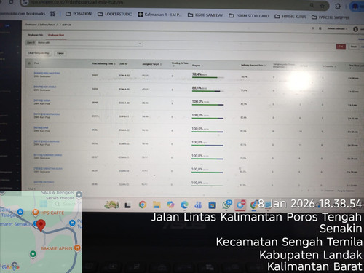
Task: Sort by the Delivery Success Rate column
Action: (x=253, y=65)
